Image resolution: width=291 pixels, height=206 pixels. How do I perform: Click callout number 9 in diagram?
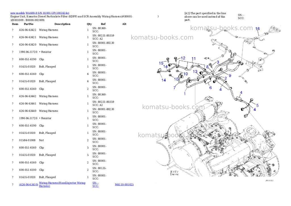(230, 76)
